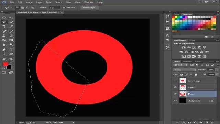The height and width of the screenshot is (124, 220).
Task: Toggle lock all
Action: pyautogui.click(x=196, y=75)
